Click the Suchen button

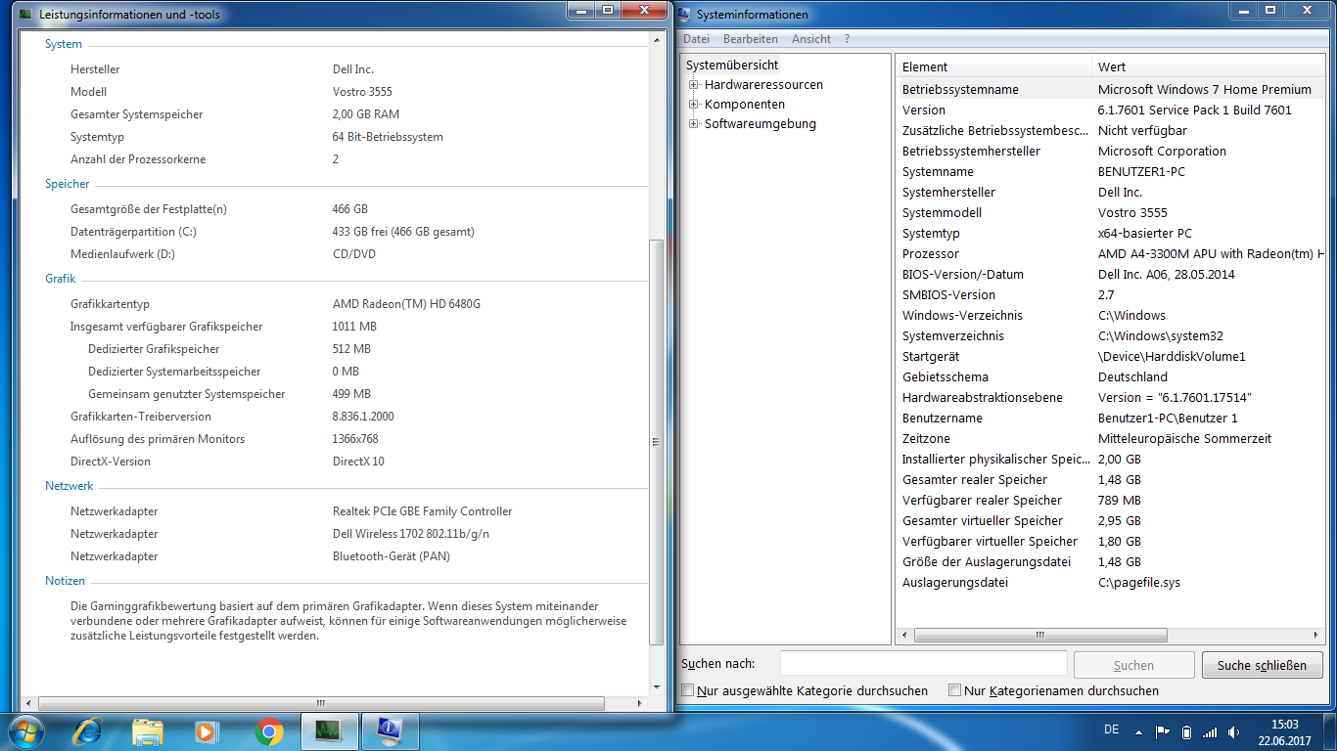click(x=1133, y=665)
